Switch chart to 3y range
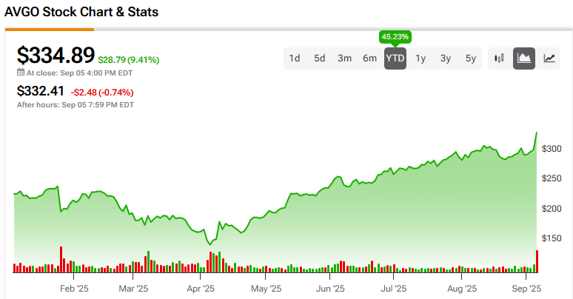This screenshot has width=573, height=299. point(446,58)
